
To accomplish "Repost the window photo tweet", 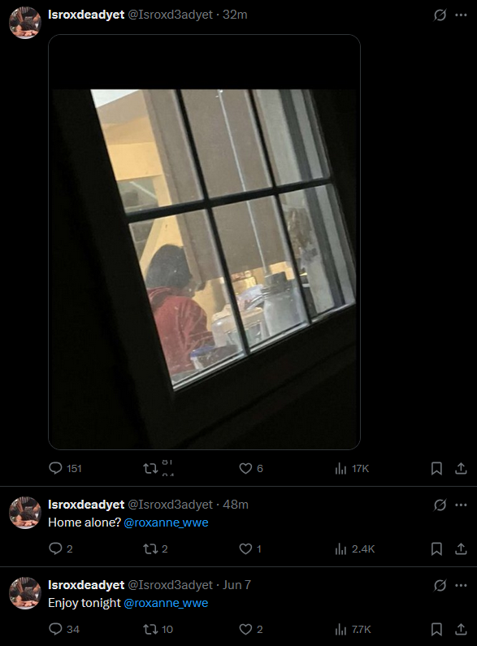I will [x=150, y=468].
